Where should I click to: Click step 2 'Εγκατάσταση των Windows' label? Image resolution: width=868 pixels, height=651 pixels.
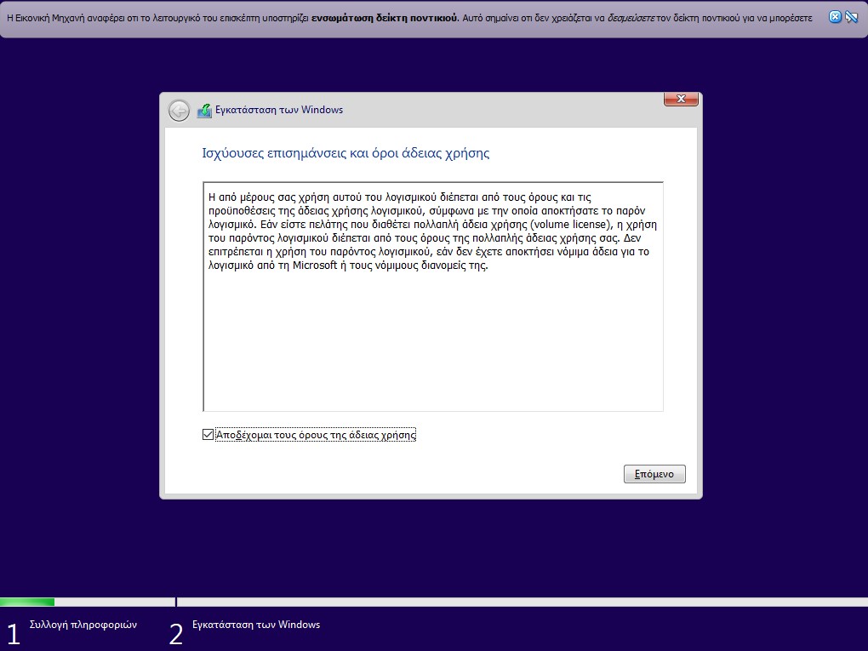pos(256,625)
